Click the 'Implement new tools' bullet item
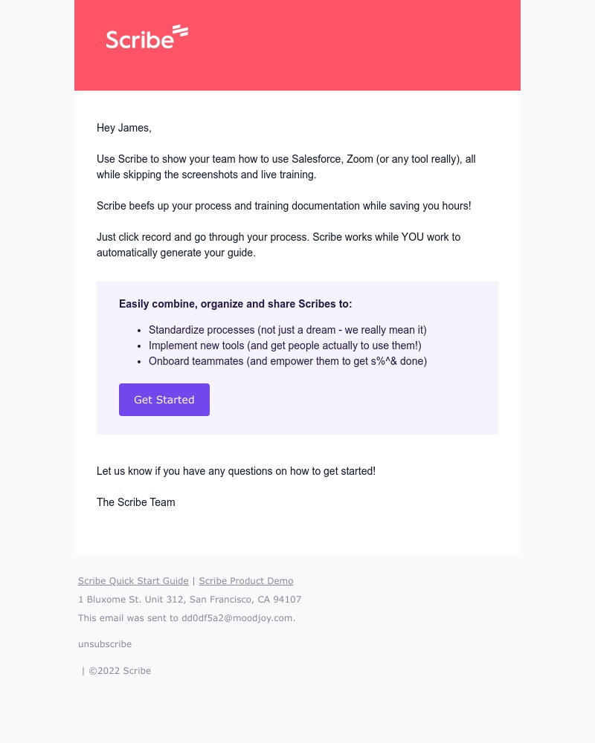Screen dimensions: 595x743 click(285, 345)
